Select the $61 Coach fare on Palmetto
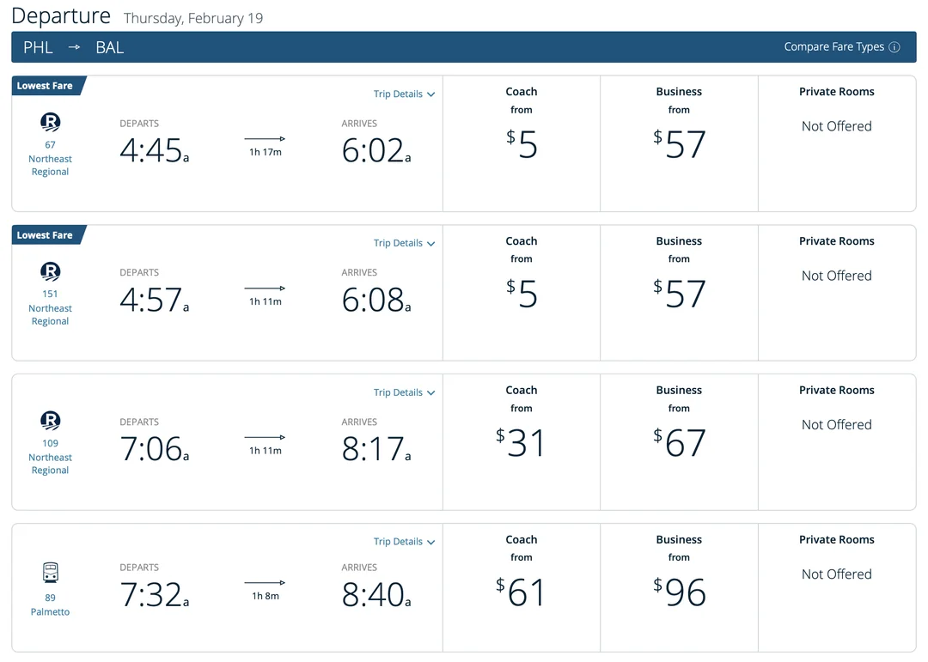928x662 pixels. click(x=522, y=592)
